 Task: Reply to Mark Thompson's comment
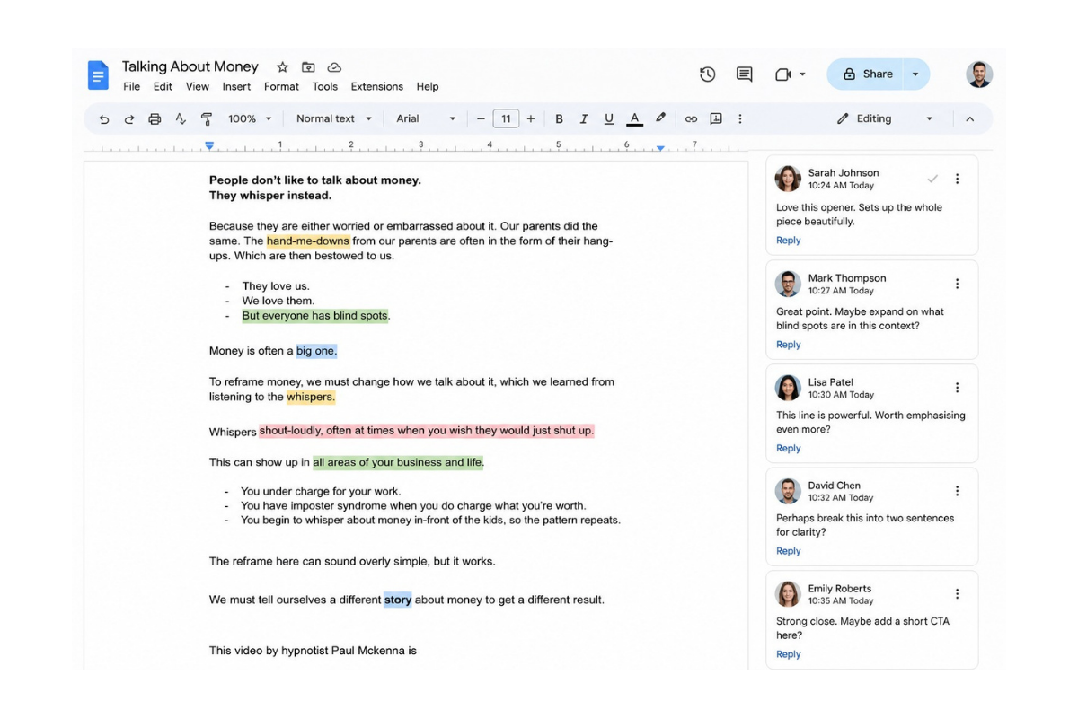(789, 345)
